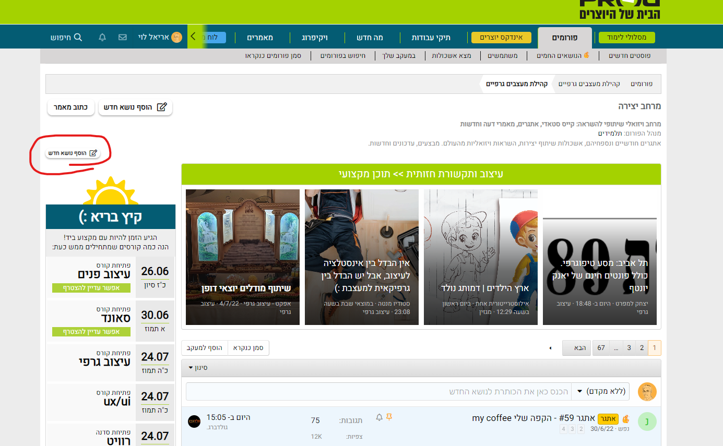The height and width of the screenshot is (446, 723).
Task: Click the black גולדברג avatar of the last poster
Action: click(x=194, y=421)
